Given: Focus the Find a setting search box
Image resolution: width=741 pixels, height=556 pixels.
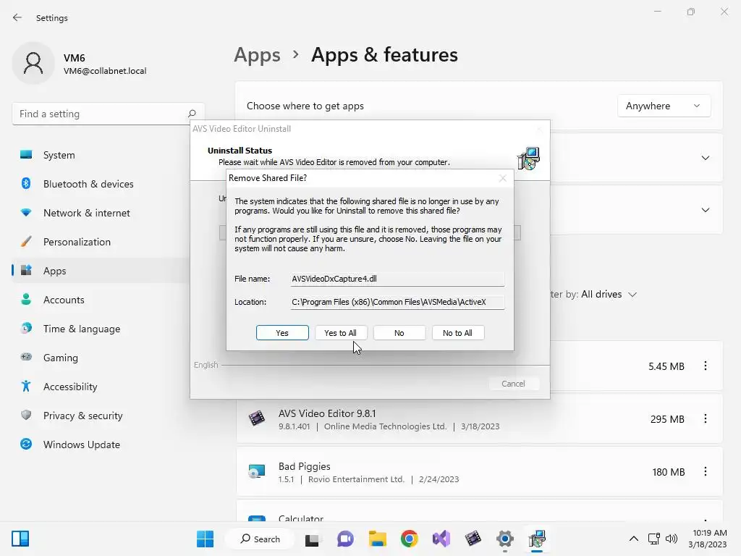Looking at the screenshot, I should [x=109, y=114].
